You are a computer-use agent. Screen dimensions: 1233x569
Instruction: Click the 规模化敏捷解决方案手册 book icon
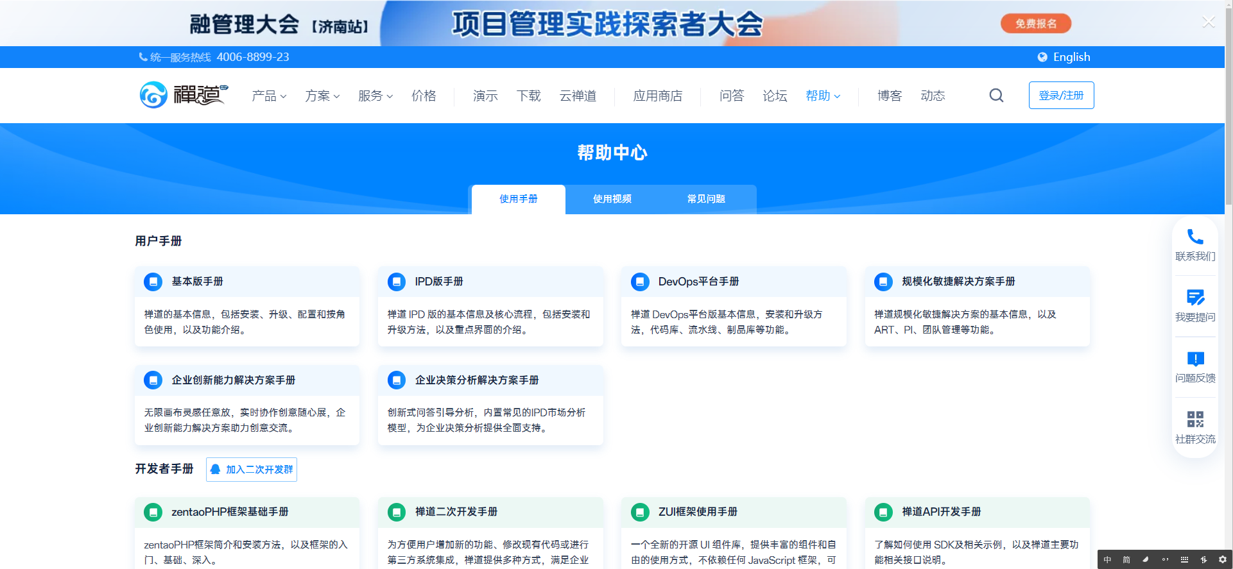click(883, 282)
